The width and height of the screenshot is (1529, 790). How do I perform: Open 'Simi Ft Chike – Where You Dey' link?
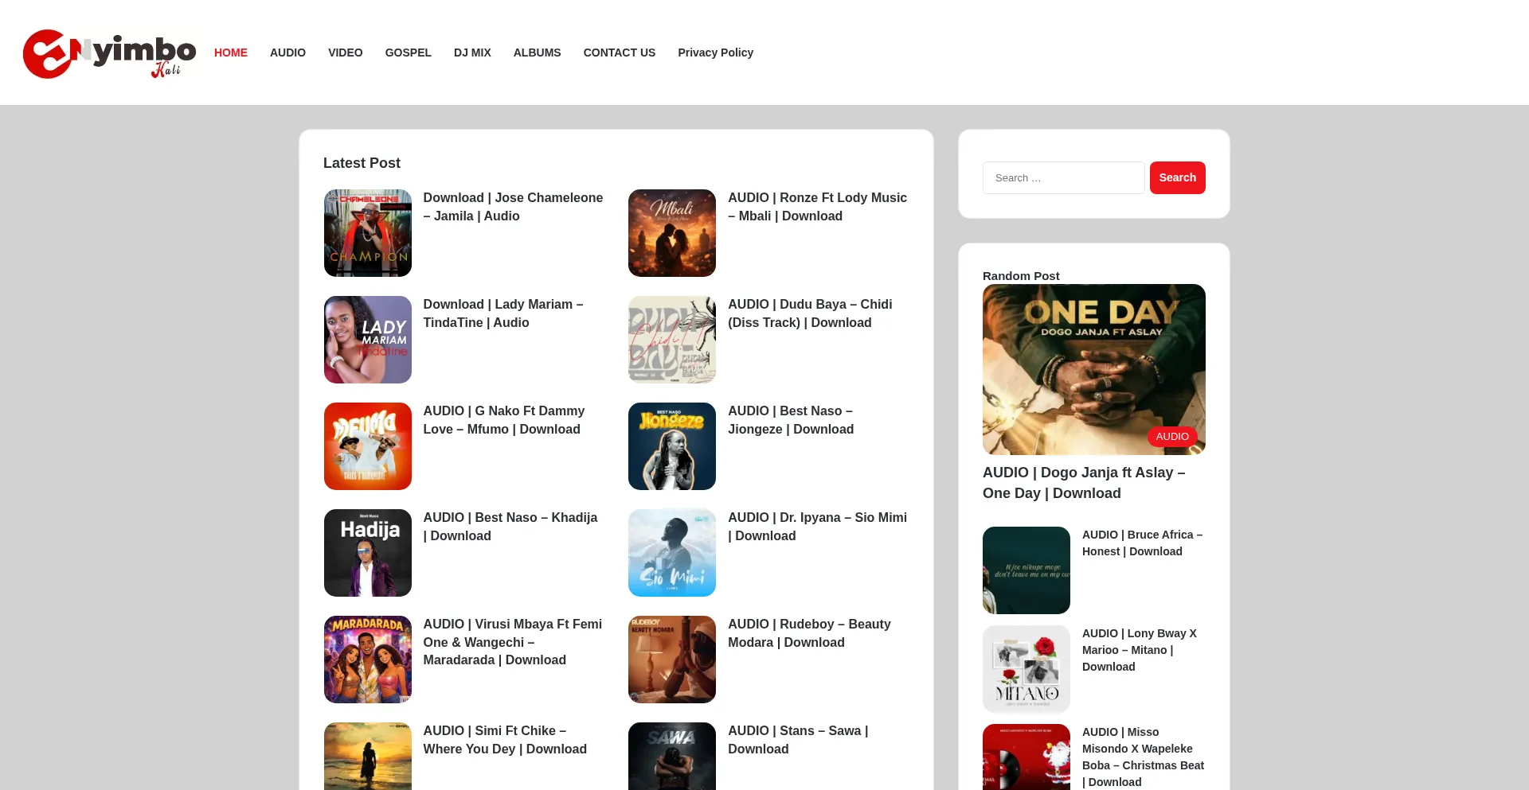tap(505, 740)
